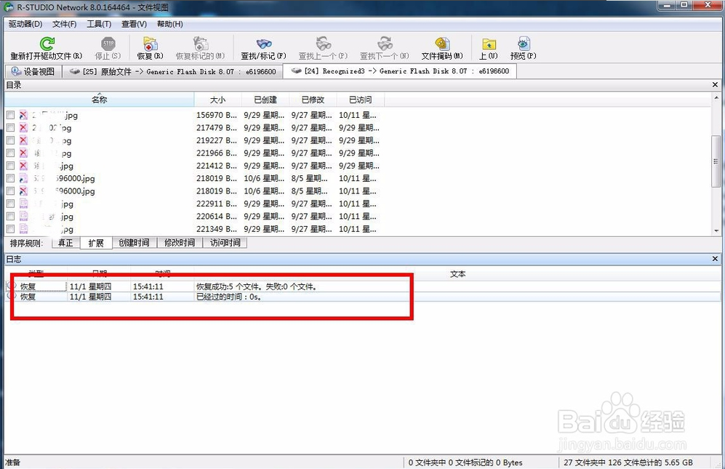Click file list scrollbar up arrow
Viewport: 725px width, 469px height.
tap(716, 97)
